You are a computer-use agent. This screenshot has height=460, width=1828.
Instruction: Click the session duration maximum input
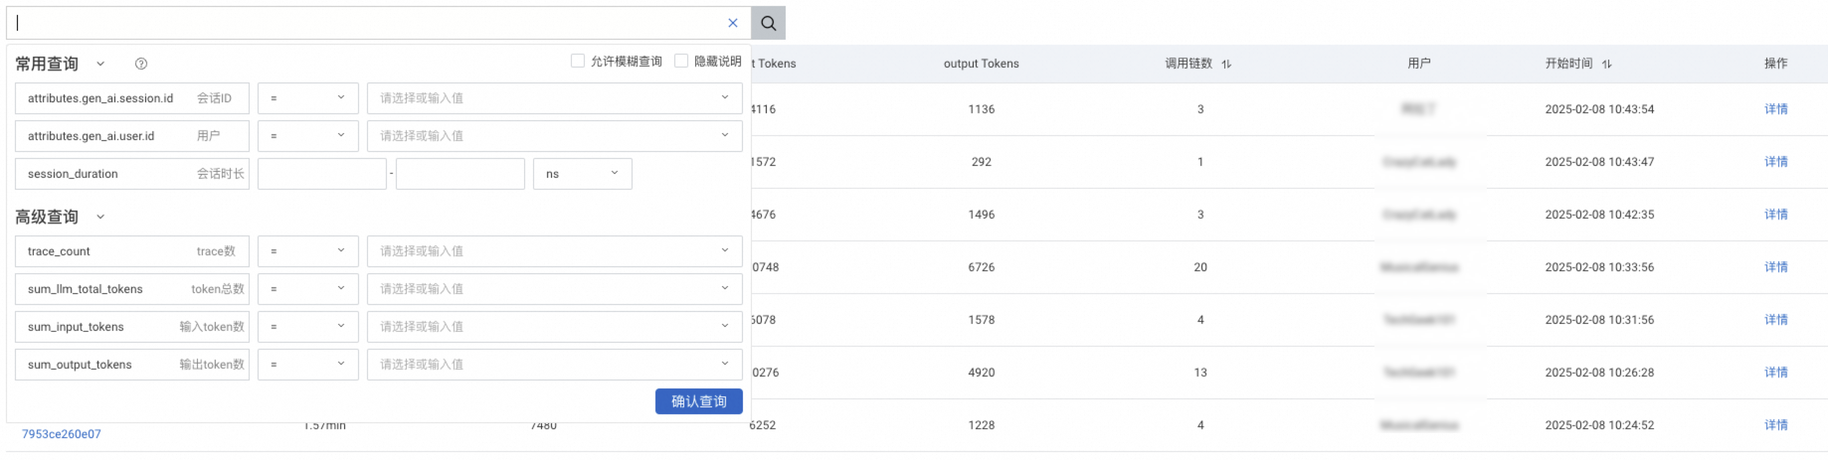point(460,174)
